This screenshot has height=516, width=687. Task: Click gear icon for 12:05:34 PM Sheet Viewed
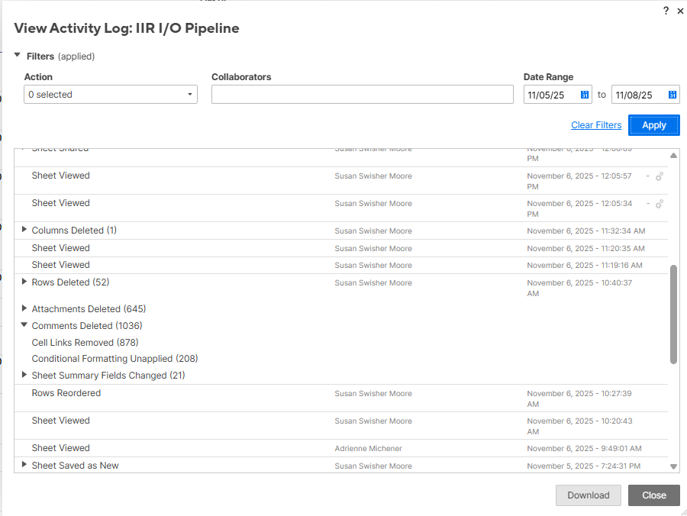[x=659, y=204]
